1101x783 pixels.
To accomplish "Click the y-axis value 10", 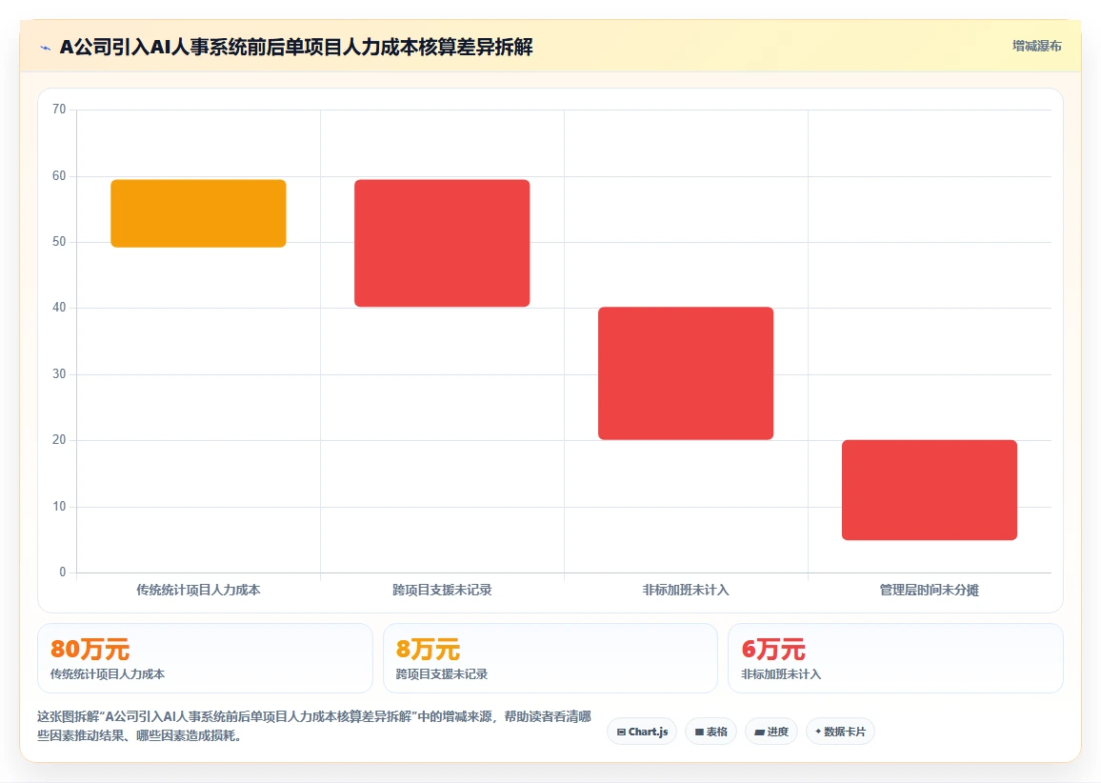I will pyautogui.click(x=59, y=507).
